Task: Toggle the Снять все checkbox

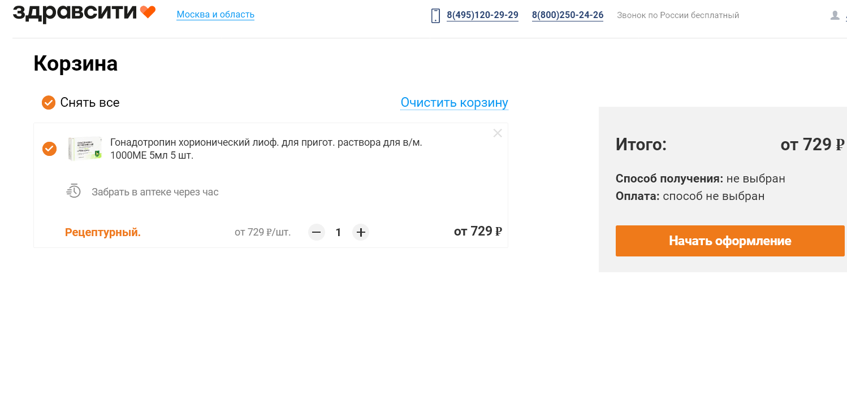Action: (49, 103)
